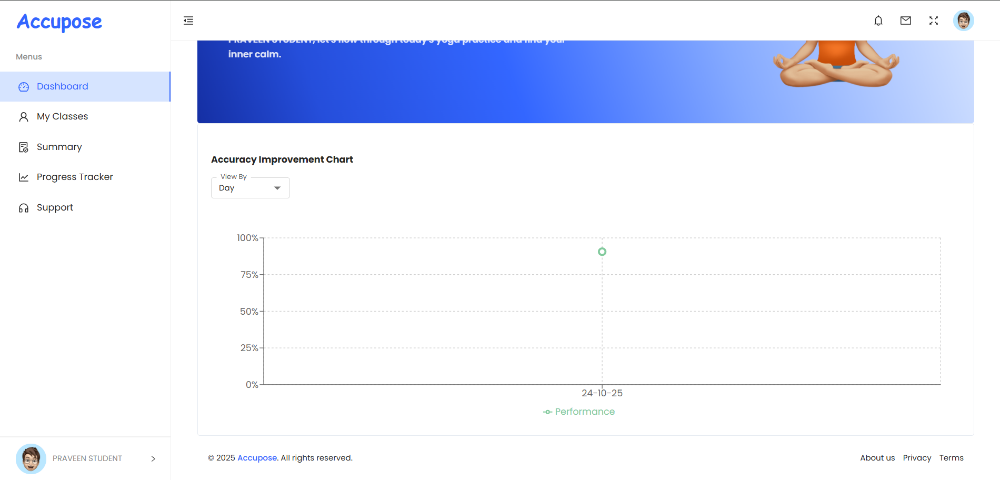Toggle the Performance series in chart legend

[579, 412]
